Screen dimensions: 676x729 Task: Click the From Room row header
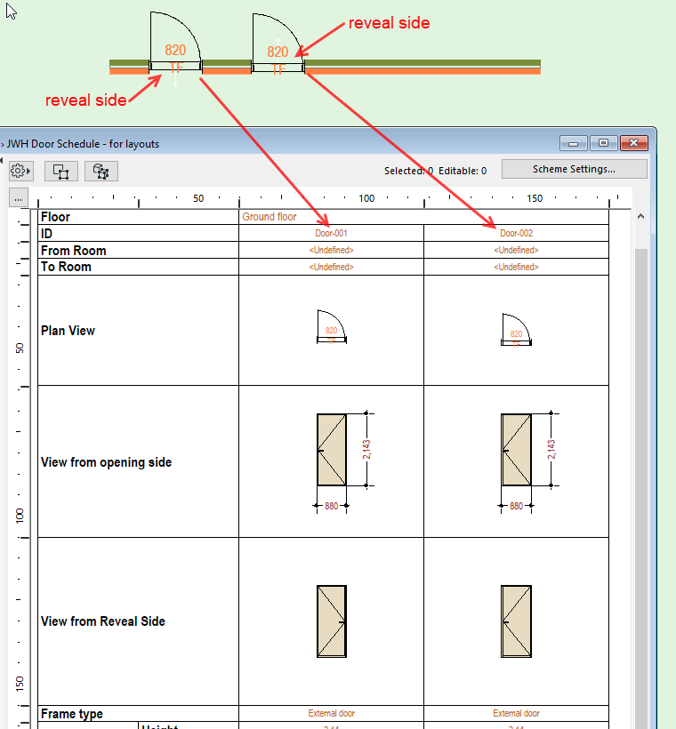coord(138,250)
